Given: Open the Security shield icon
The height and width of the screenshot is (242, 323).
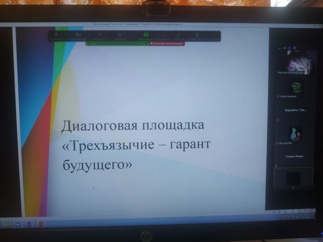Looking at the screenshot, I should tap(100, 35).
